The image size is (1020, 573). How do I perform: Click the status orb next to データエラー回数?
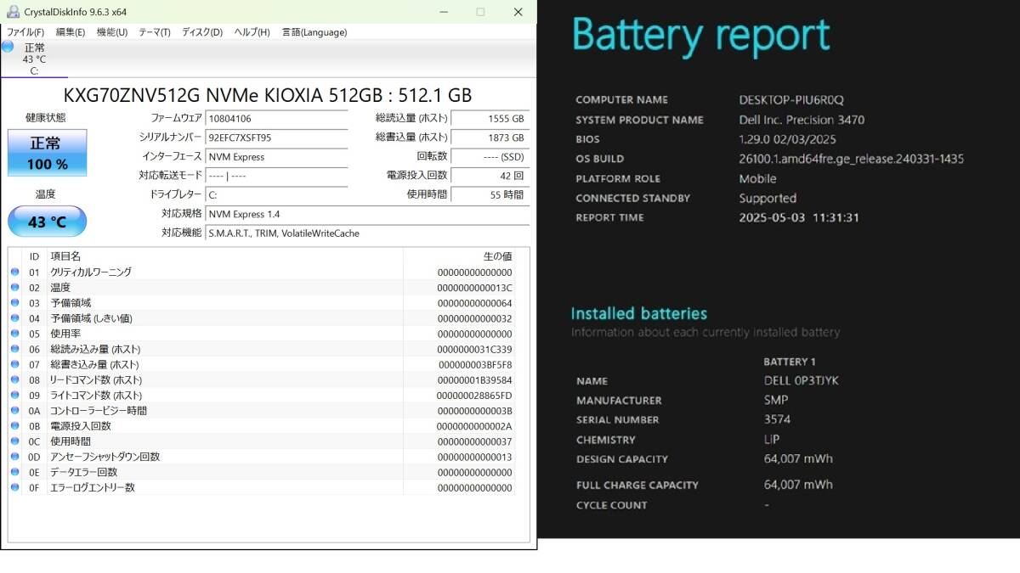pos(14,472)
